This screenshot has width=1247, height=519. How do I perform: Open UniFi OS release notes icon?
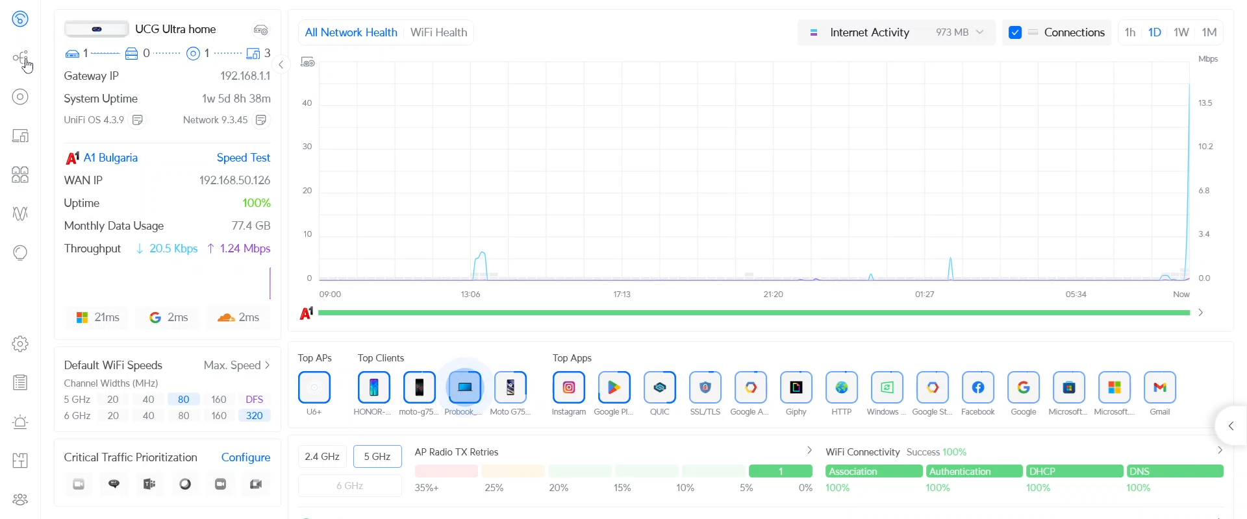(x=138, y=120)
